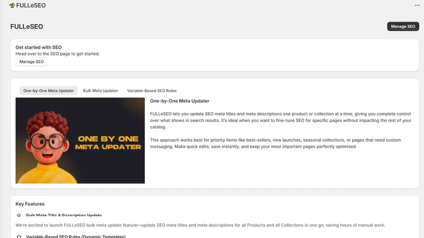This screenshot has height=238, width=424.
Task: Click the dark Manage SEO button
Action: (x=403, y=26)
